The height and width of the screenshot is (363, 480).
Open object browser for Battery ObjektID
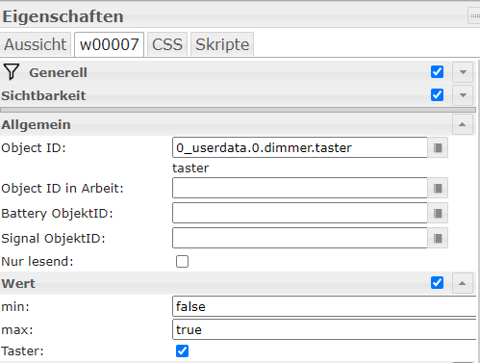point(438,213)
